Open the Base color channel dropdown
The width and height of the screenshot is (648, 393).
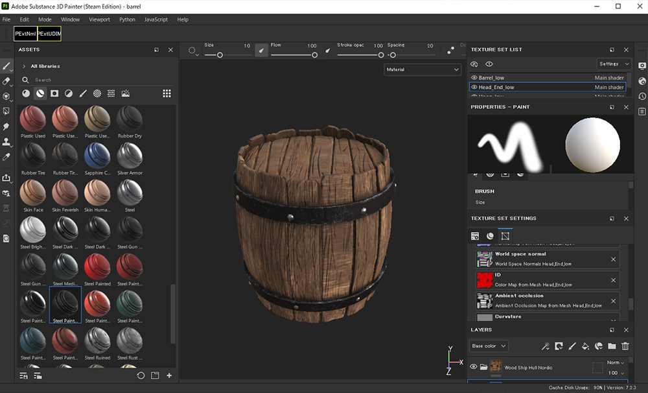click(489, 346)
